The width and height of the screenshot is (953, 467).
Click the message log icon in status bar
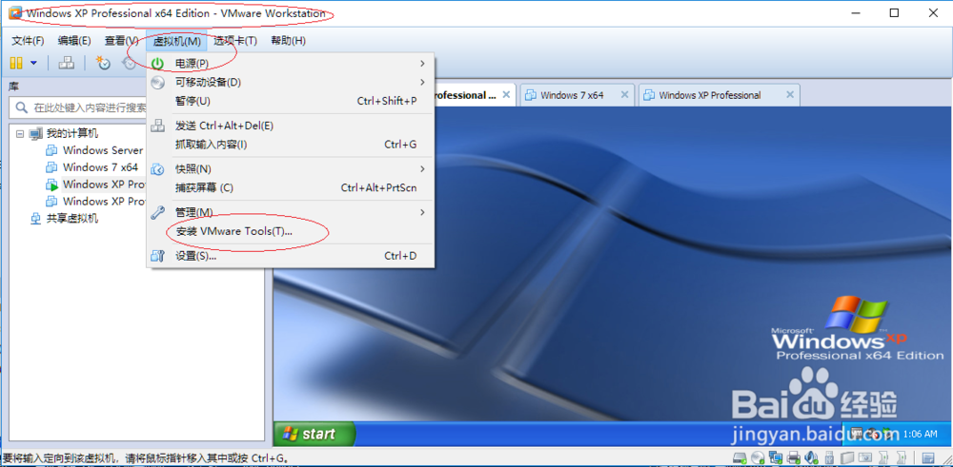[928, 457]
